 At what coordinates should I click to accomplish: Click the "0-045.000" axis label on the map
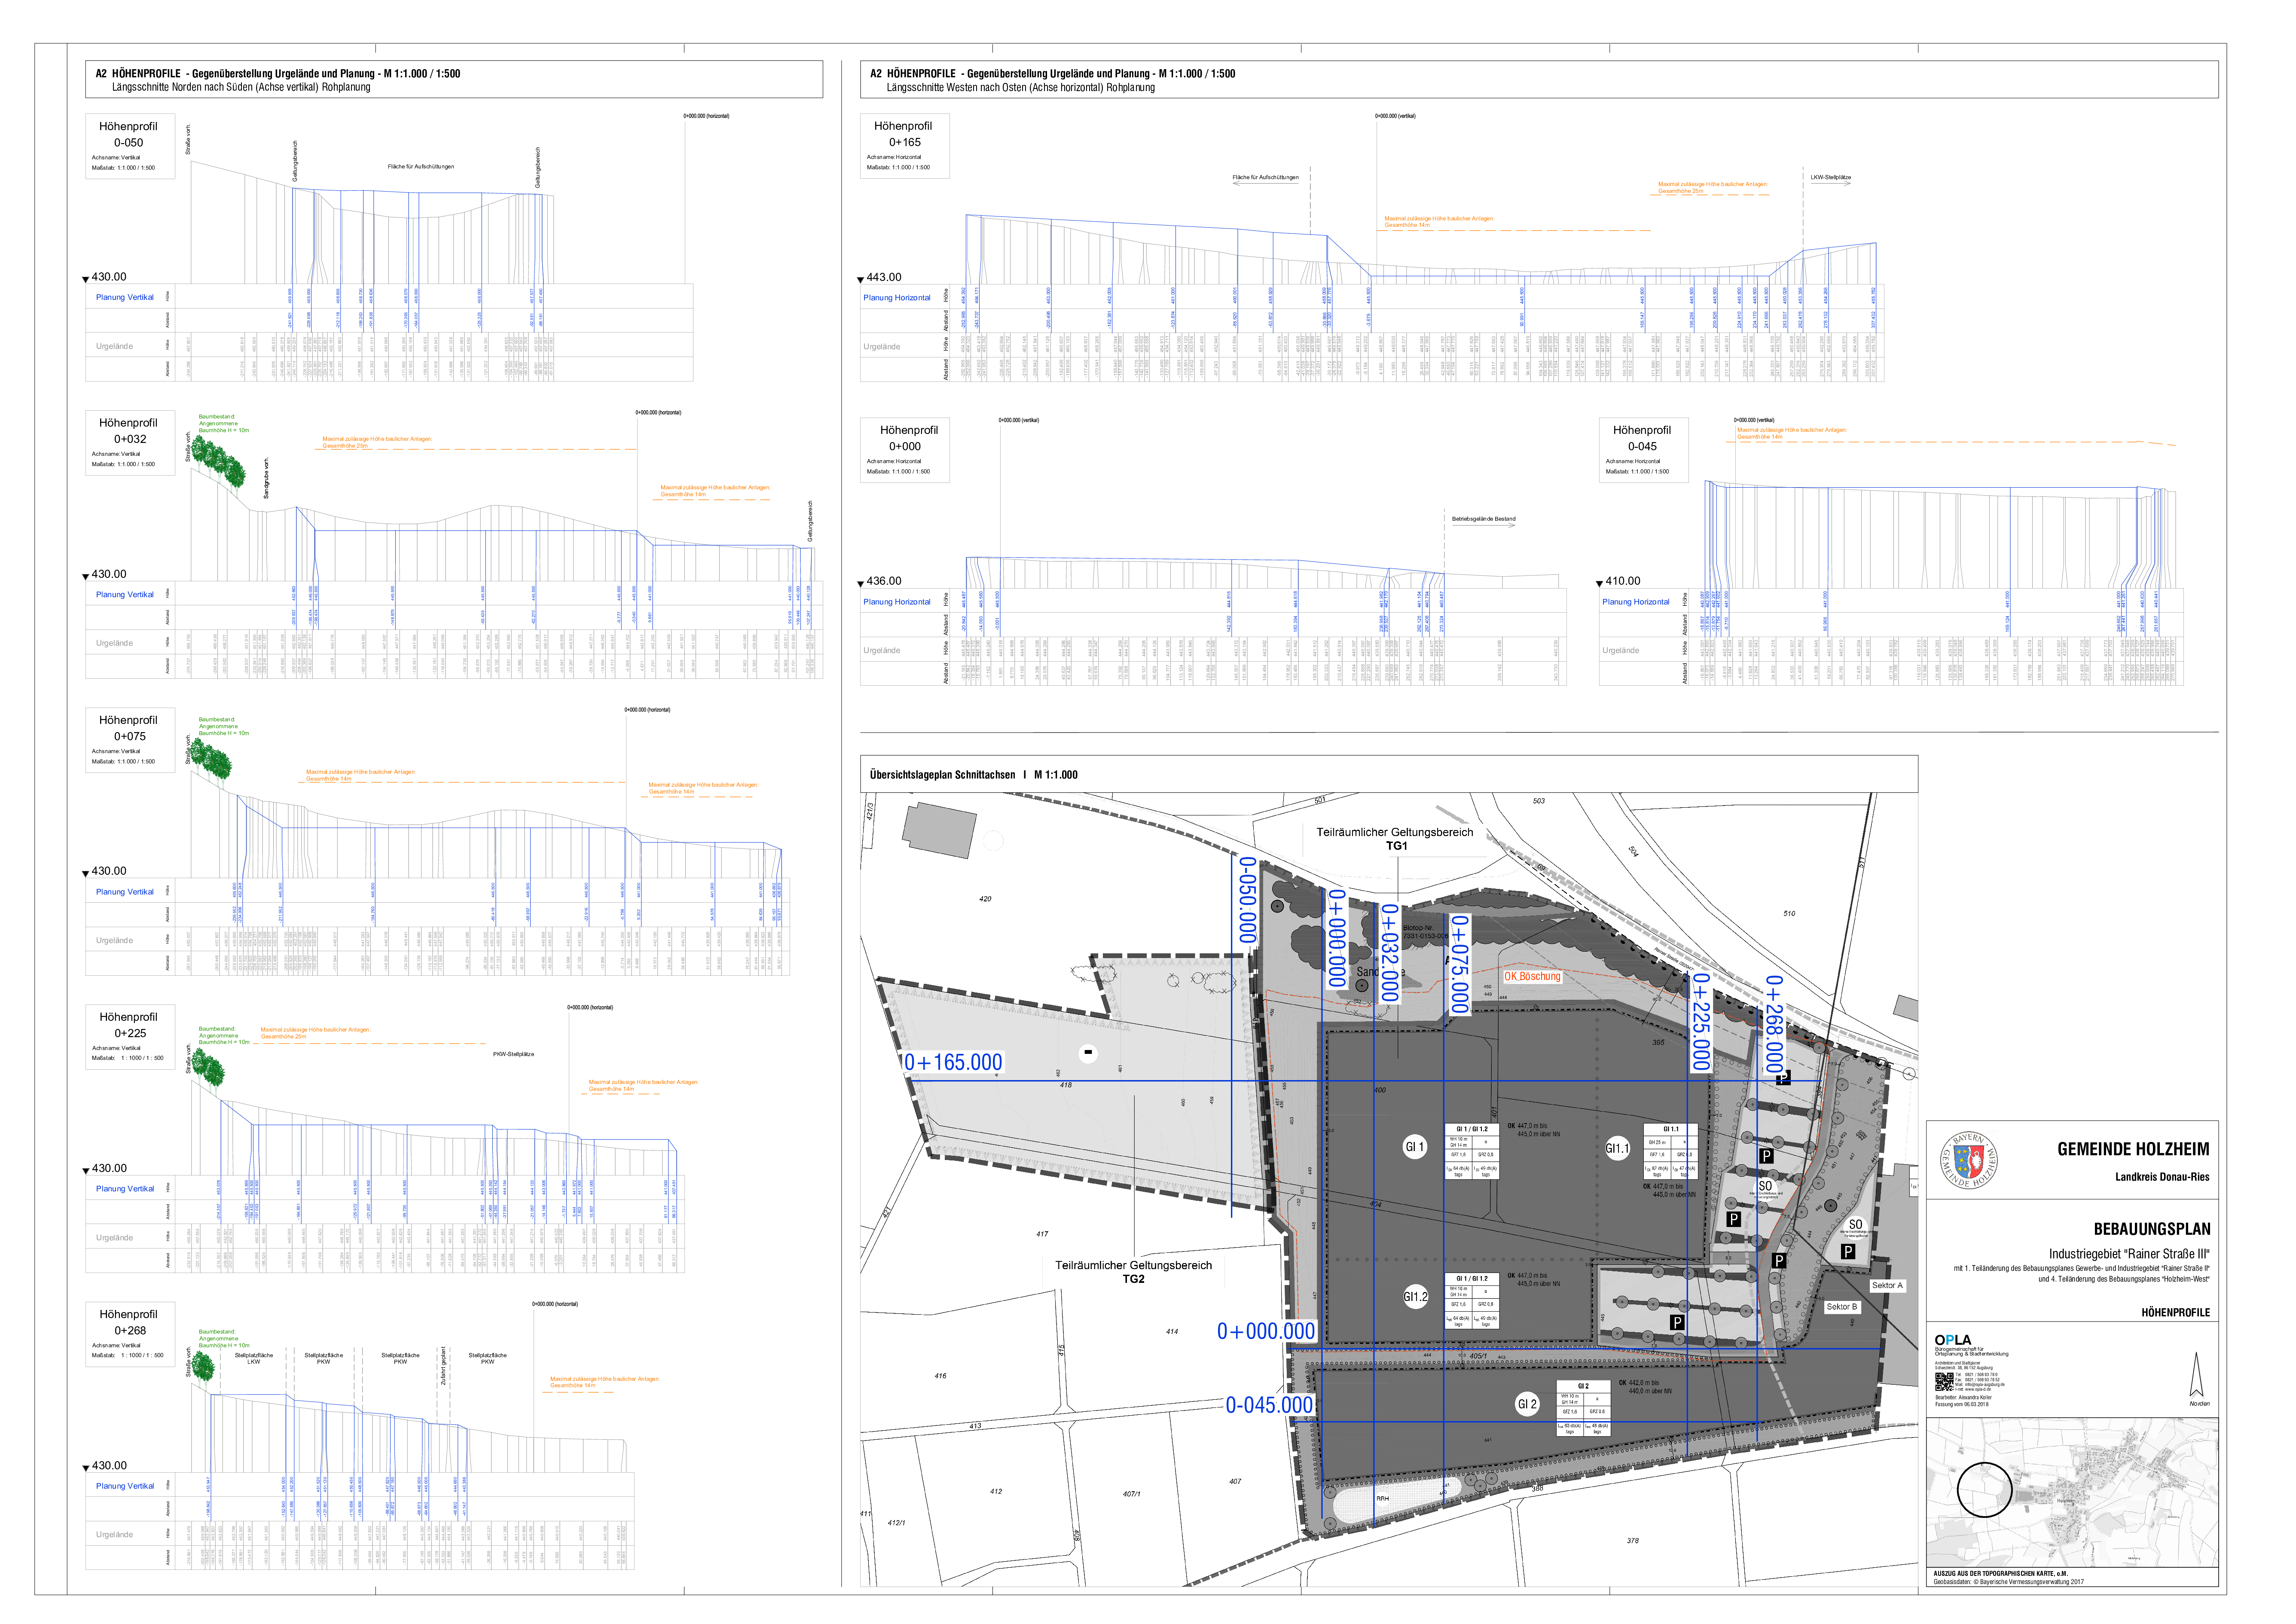(x=1270, y=1405)
